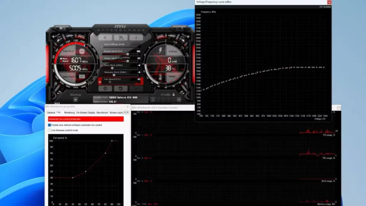Open the Monitoring tab

click(x=69, y=113)
